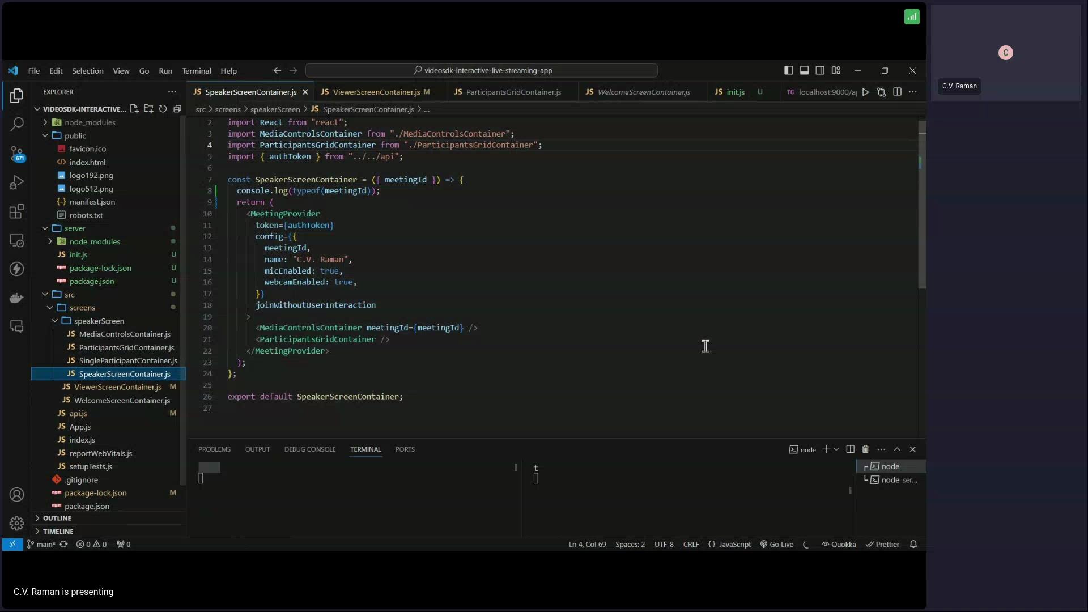
Task: Select first node terminal in list
Action: [x=891, y=466]
